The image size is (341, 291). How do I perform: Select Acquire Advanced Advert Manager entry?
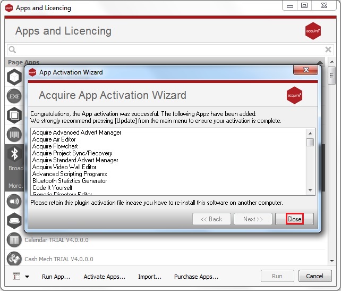tap(77, 132)
